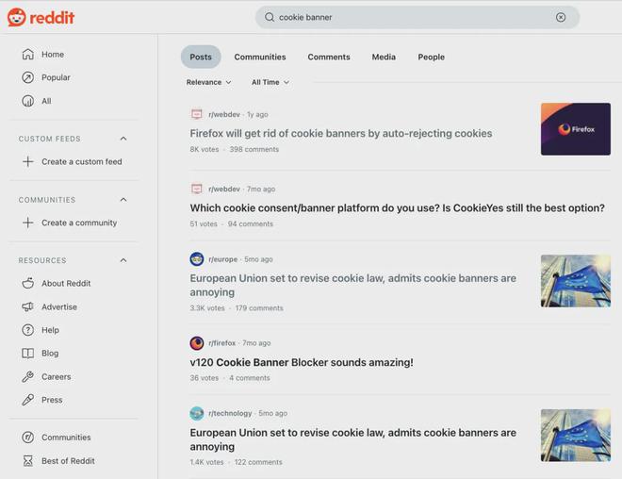The height and width of the screenshot is (479, 622).
Task: Click EU flag thumbnail on r/europe post
Action: pos(576,281)
